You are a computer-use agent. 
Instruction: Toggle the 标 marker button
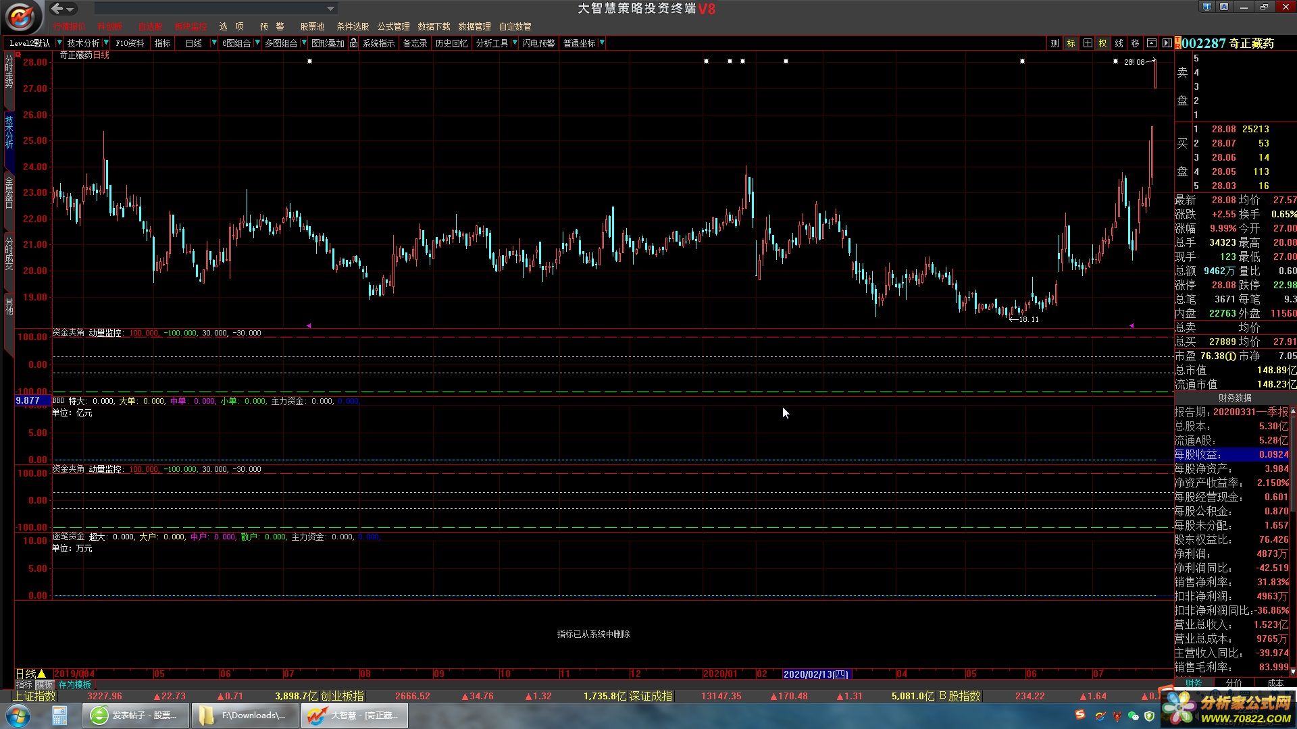point(1071,43)
